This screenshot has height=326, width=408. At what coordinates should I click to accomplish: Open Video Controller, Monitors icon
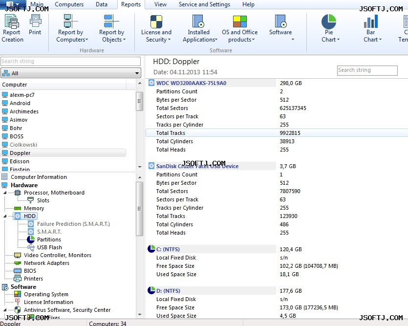click(18, 255)
